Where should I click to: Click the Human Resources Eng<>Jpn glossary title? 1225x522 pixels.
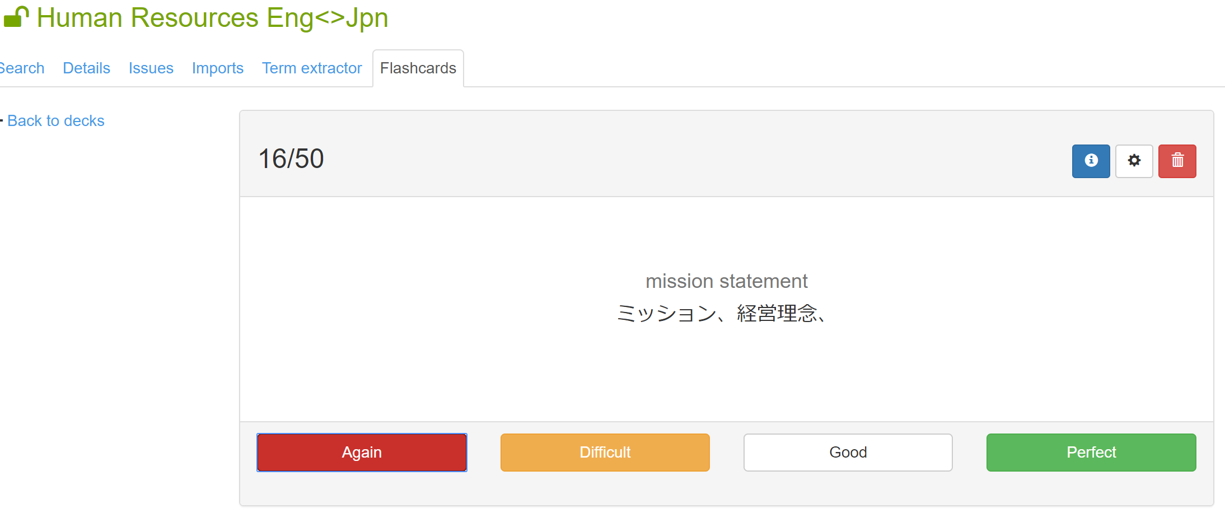(x=212, y=18)
